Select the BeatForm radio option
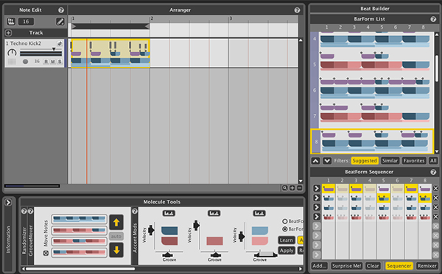This screenshot has width=442, height=274. point(284,221)
